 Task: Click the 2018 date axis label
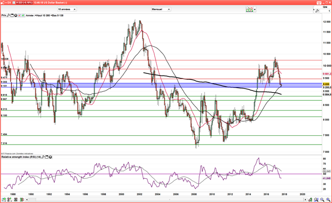pyautogui.click(x=284, y=194)
